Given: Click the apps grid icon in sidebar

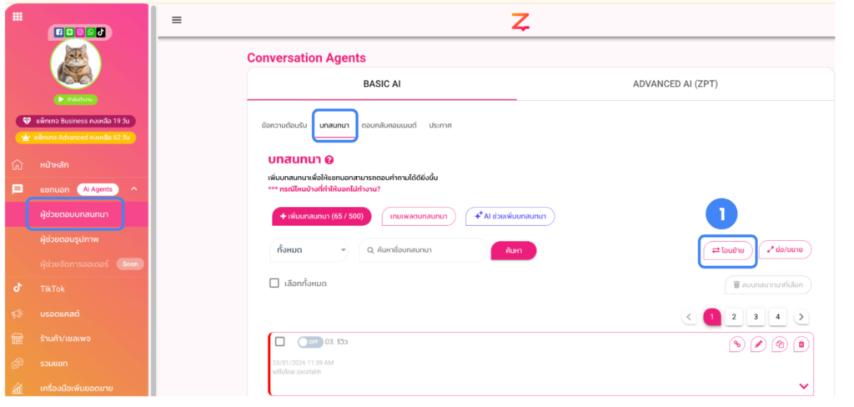Looking at the screenshot, I should click(18, 17).
